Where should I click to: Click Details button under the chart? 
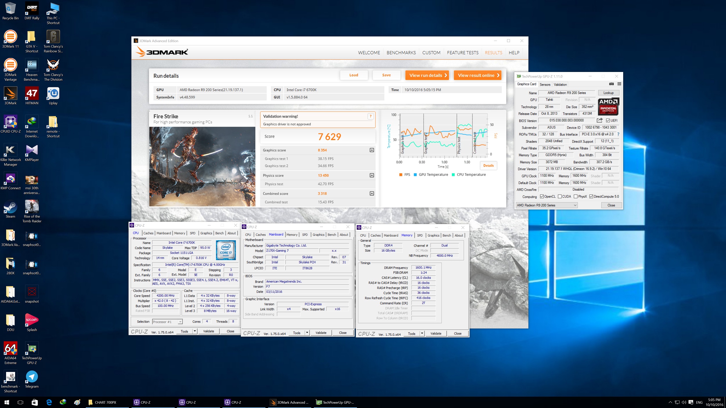coord(488,165)
